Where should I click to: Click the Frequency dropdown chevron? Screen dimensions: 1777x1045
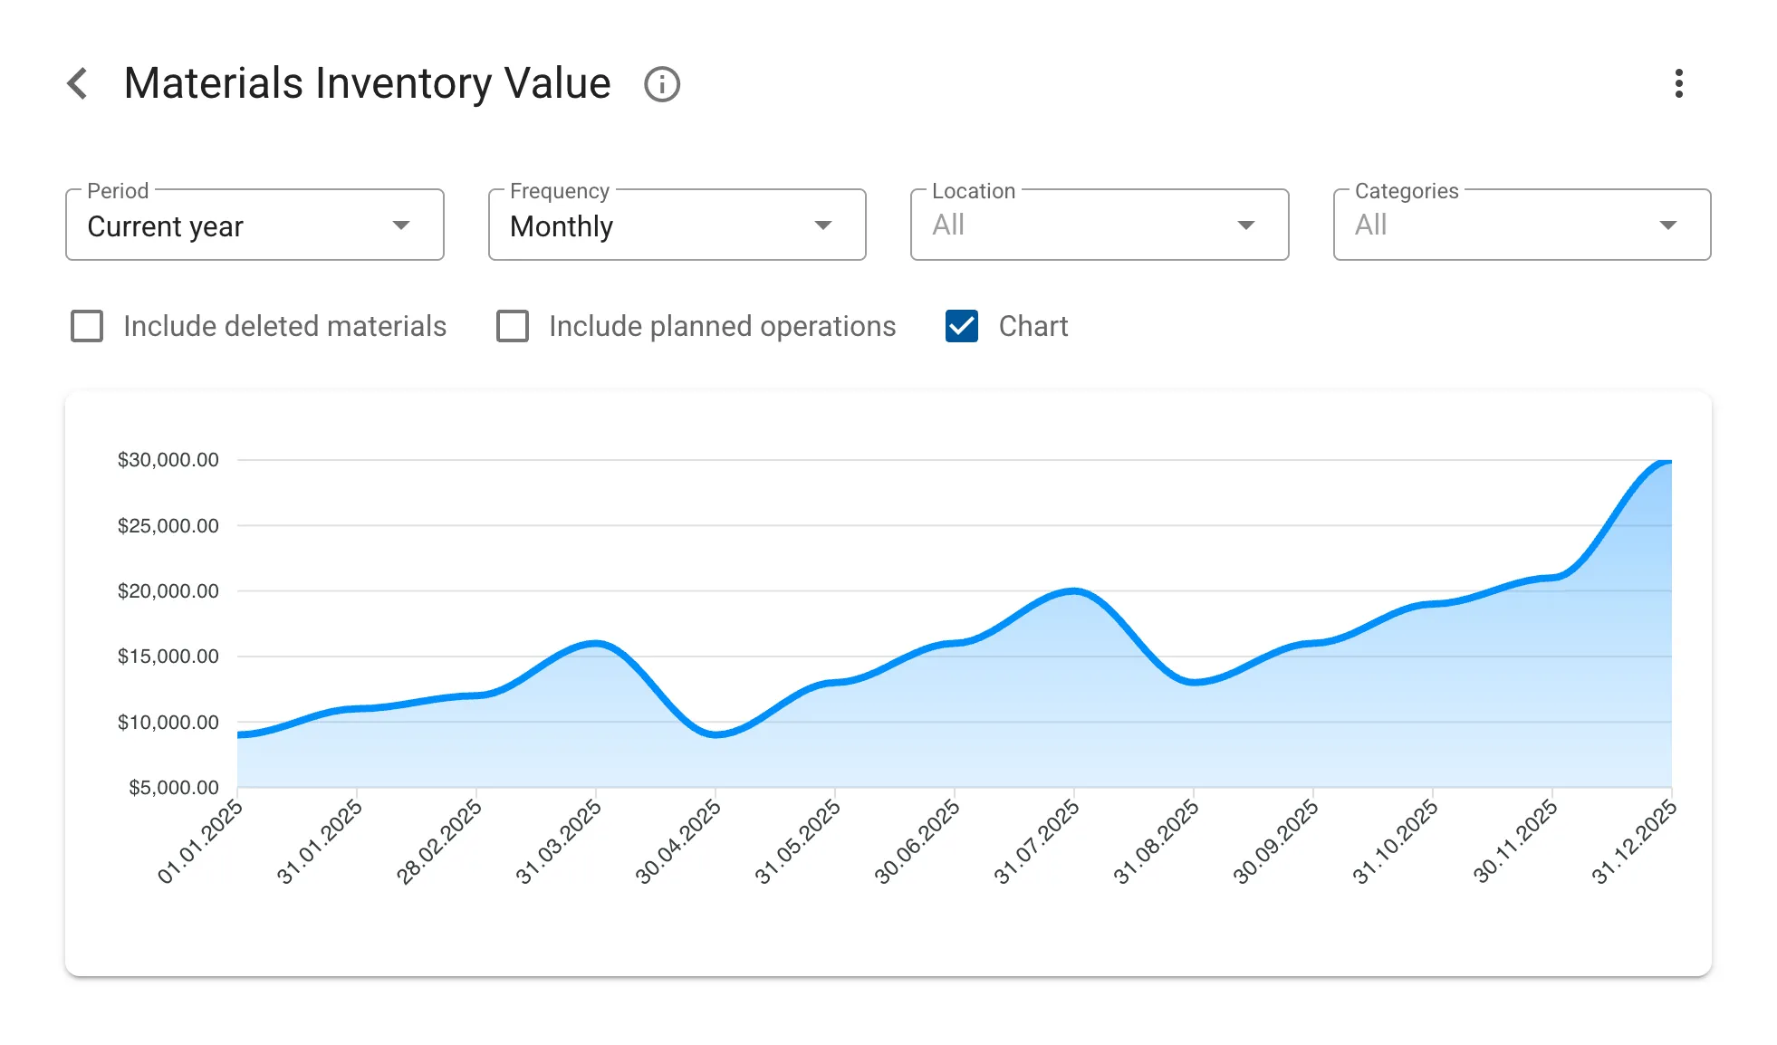pyautogui.click(x=823, y=225)
